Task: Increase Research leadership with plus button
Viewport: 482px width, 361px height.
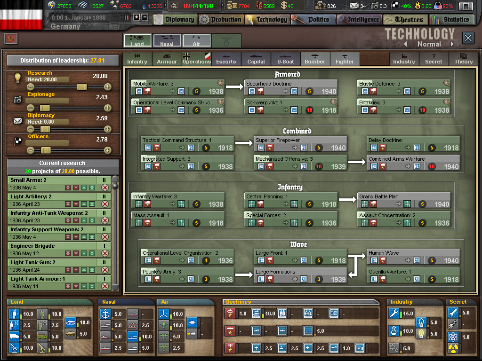Action: coord(108,87)
